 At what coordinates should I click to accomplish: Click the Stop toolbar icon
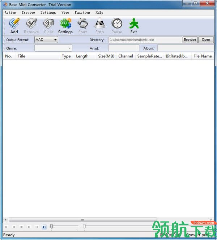(100, 23)
